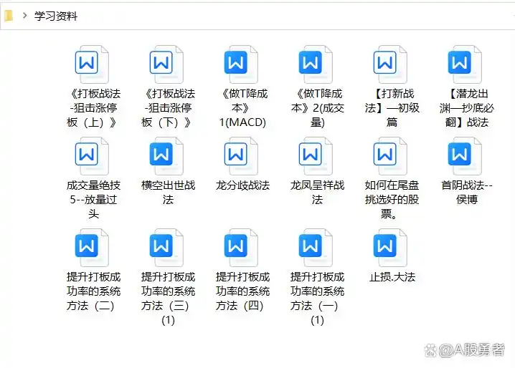The width and height of the screenshot is (515, 368).
Task: Select the 止损.大法 document icon
Action: pyautogui.click(x=390, y=248)
